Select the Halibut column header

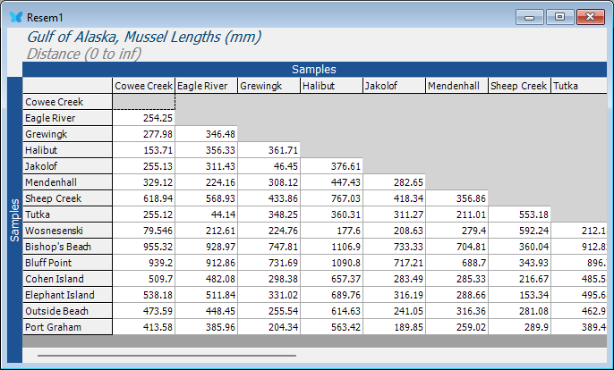pyautogui.click(x=331, y=86)
